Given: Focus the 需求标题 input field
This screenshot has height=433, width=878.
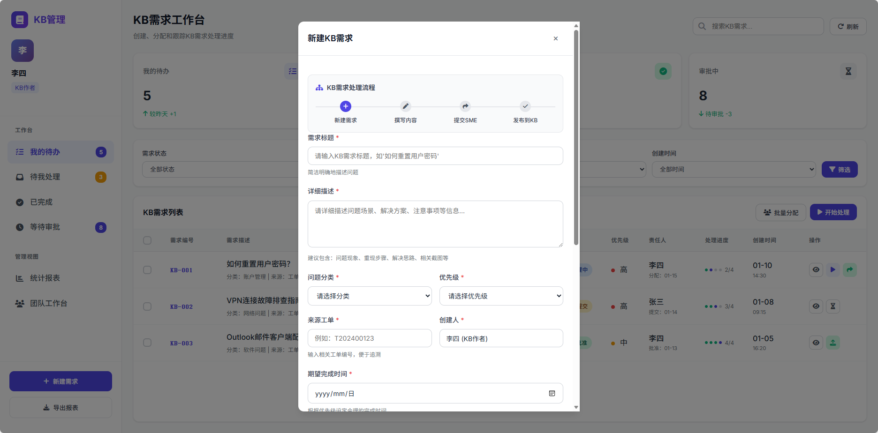Looking at the screenshot, I should [x=435, y=156].
